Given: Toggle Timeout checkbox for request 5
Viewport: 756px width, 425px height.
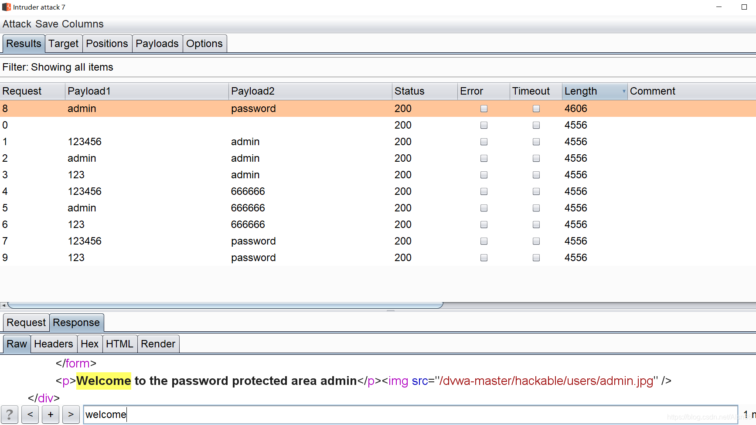Looking at the screenshot, I should 536,208.
